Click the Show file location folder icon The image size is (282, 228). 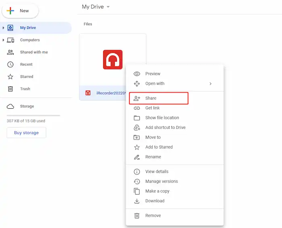click(x=137, y=118)
